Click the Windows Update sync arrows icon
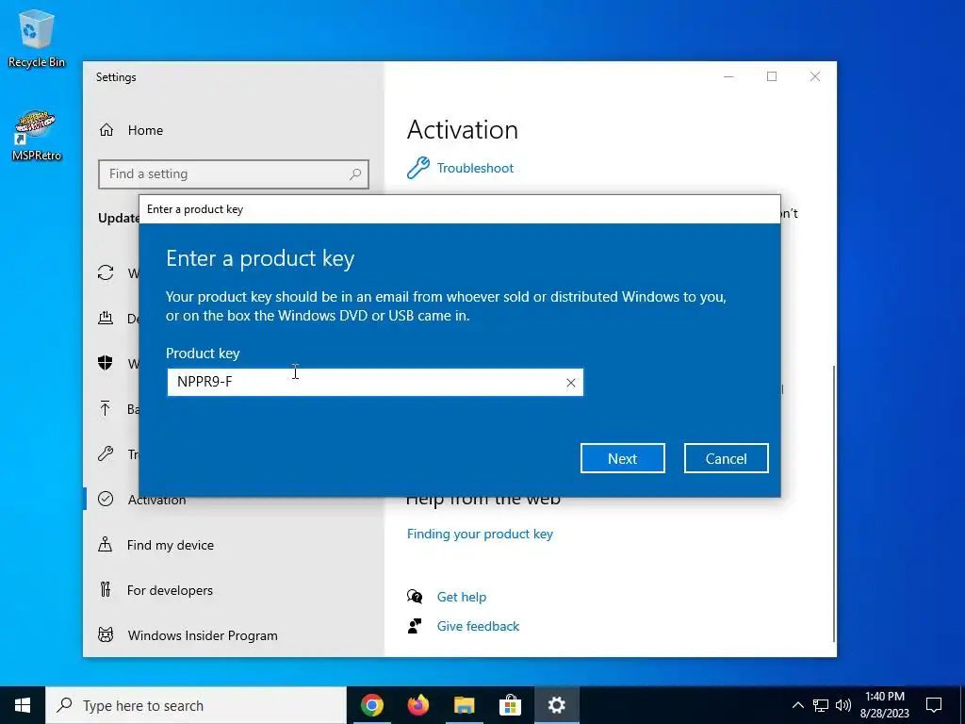This screenshot has width=965, height=724. [106, 272]
